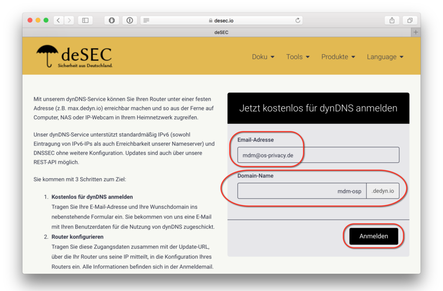Close the Safari window
The image size is (443, 291).
pos(30,20)
